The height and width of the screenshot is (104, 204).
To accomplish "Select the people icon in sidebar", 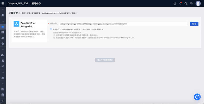I will pos(3,15).
